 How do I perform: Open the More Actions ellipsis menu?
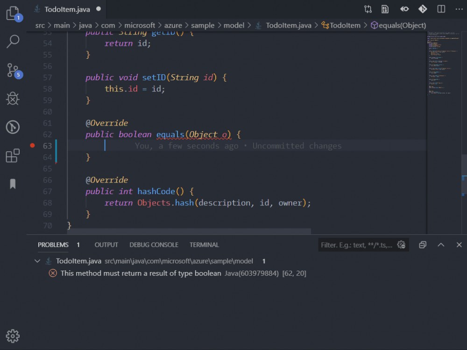pyautogui.click(x=459, y=8)
